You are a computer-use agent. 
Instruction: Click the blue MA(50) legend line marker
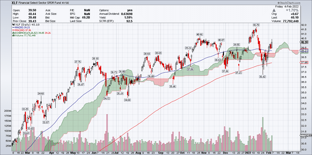click(13, 27)
